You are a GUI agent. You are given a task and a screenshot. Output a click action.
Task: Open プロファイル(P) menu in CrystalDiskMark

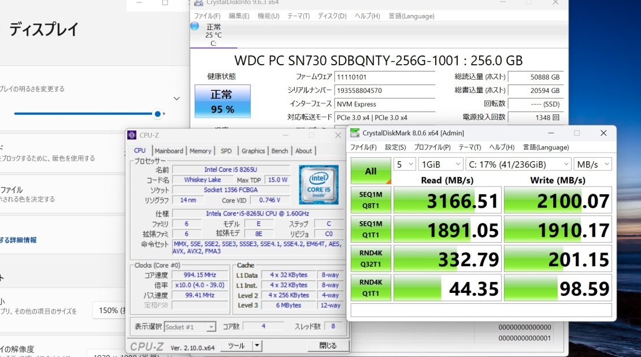(432, 147)
